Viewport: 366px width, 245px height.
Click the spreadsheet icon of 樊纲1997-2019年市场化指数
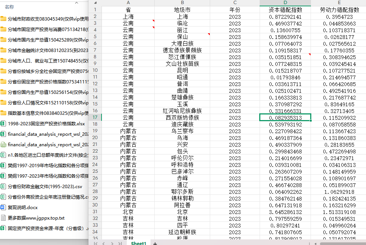[3, 165]
